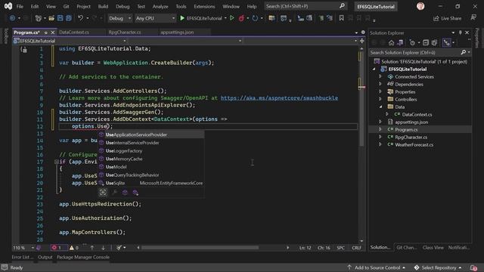Click the Pending Changes Filter clock icon
484x272 pixels.
click(412, 42)
